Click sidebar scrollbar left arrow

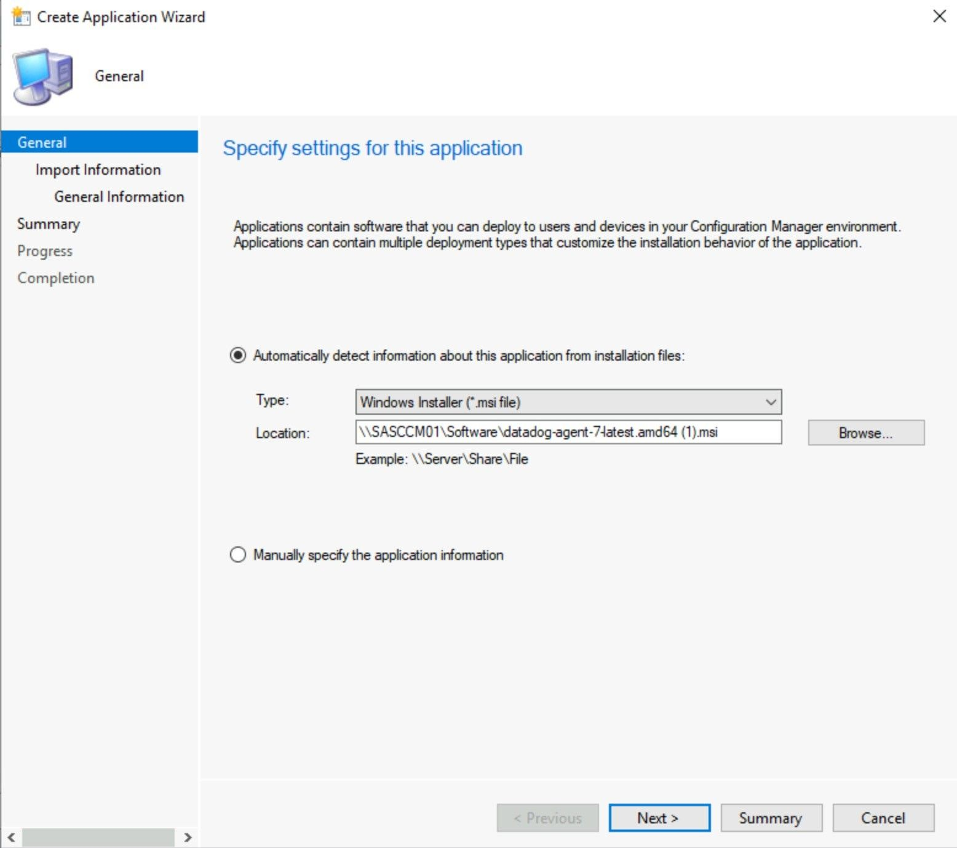[11, 838]
